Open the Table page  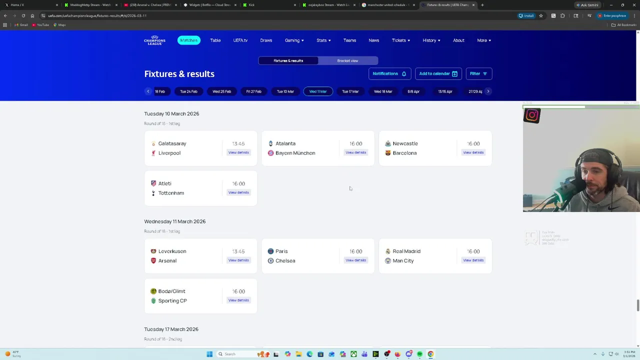click(x=215, y=40)
